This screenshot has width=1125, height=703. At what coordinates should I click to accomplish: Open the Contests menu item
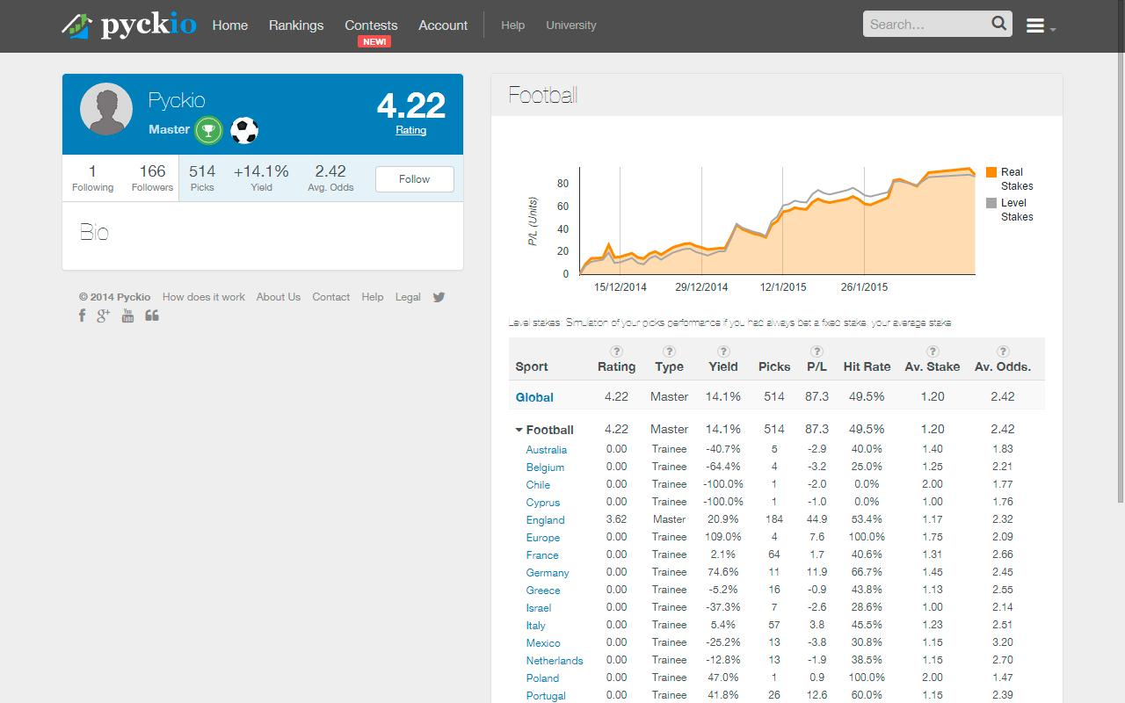pyautogui.click(x=371, y=25)
